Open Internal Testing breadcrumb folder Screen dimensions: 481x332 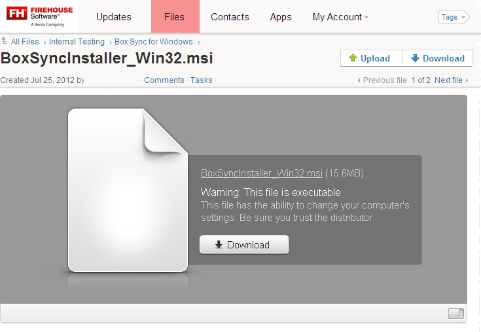tap(77, 42)
